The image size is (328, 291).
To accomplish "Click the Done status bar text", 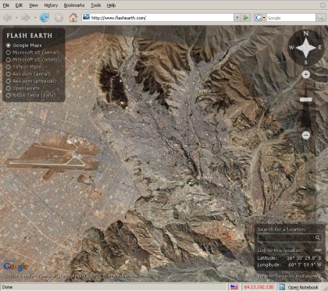I will (7, 287).
